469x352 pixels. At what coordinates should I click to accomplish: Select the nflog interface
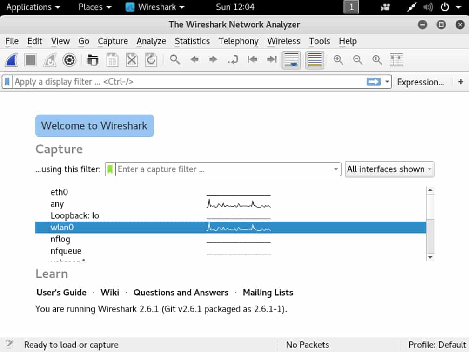click(x=231, y=239)
